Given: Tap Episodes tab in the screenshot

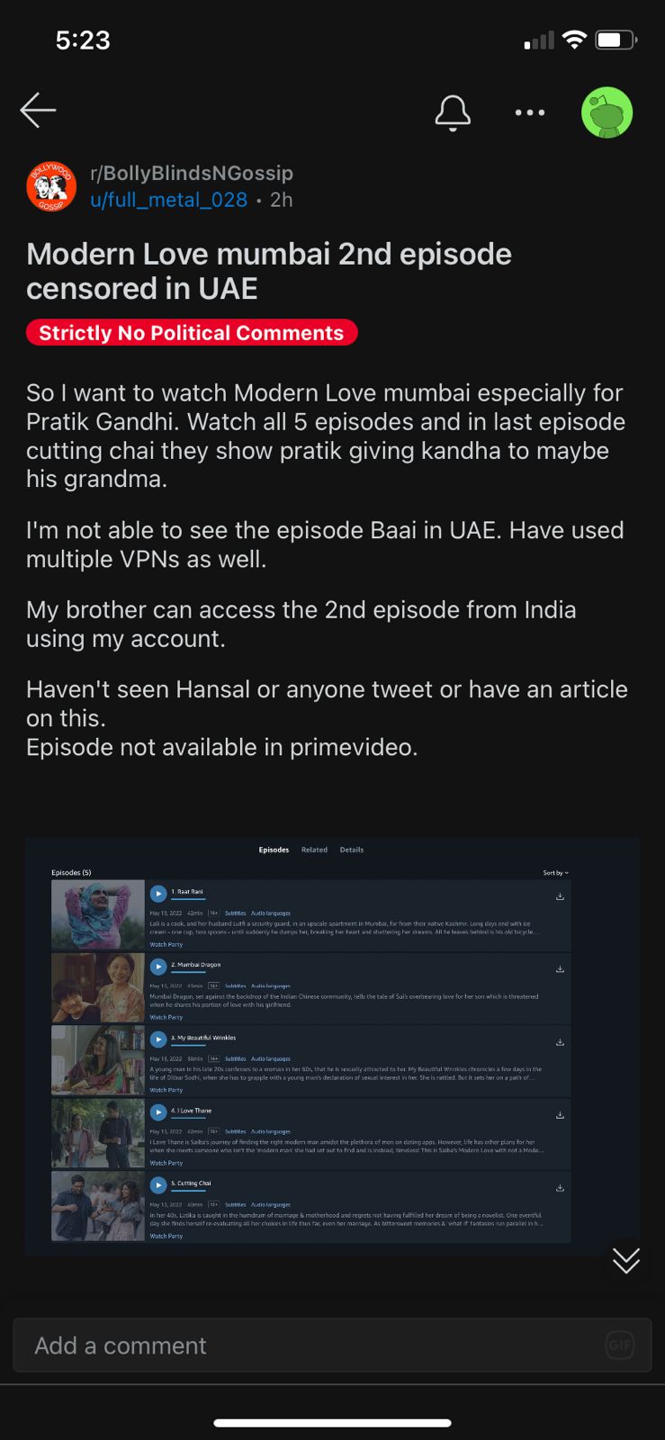Looking at the screenshot, I should pos(274,850).
